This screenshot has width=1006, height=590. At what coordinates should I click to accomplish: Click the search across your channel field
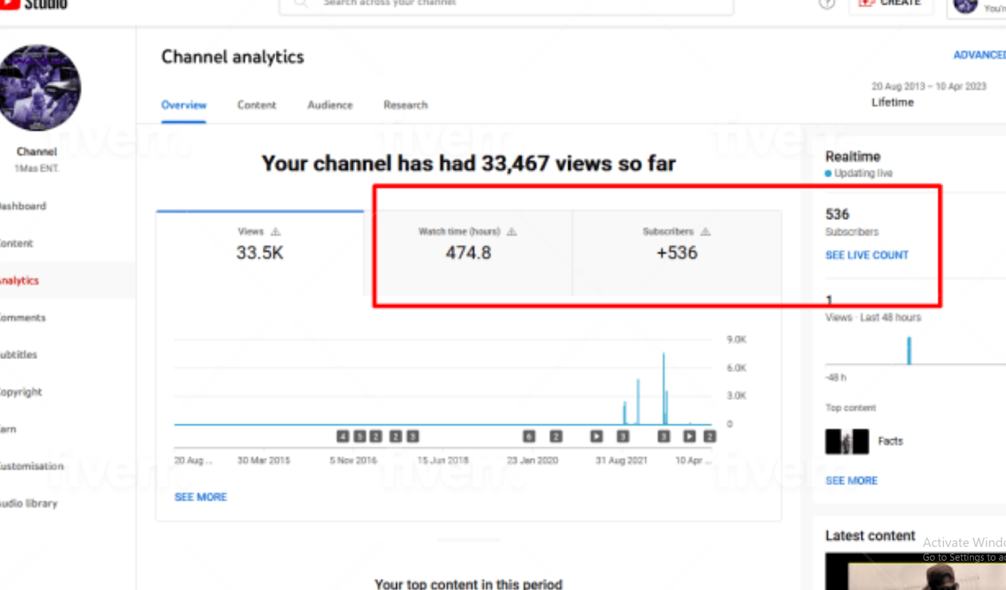pos(506,5)
